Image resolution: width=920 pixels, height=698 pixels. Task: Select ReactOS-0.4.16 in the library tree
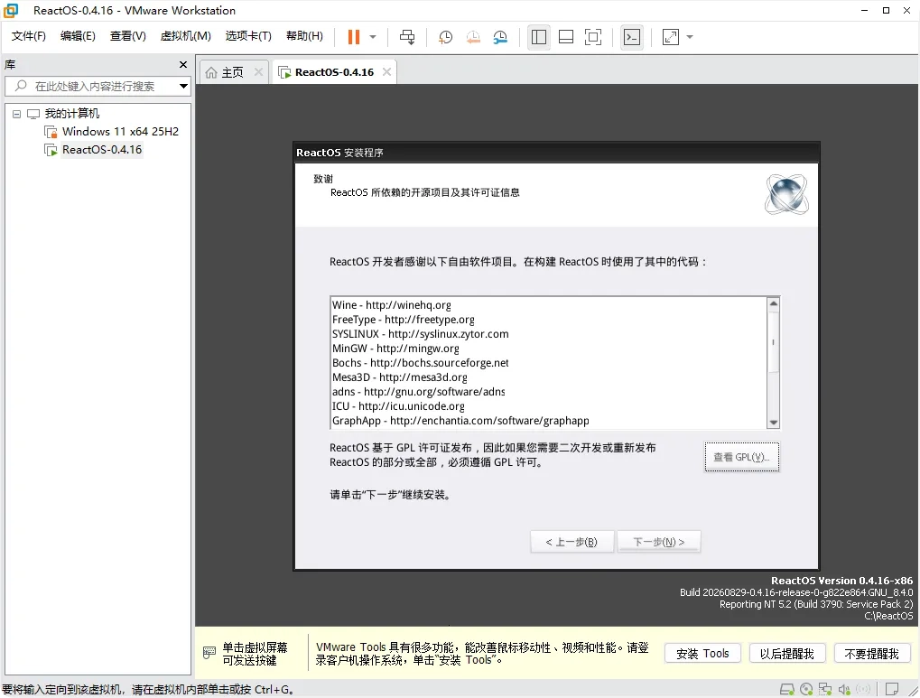point(102,150)
